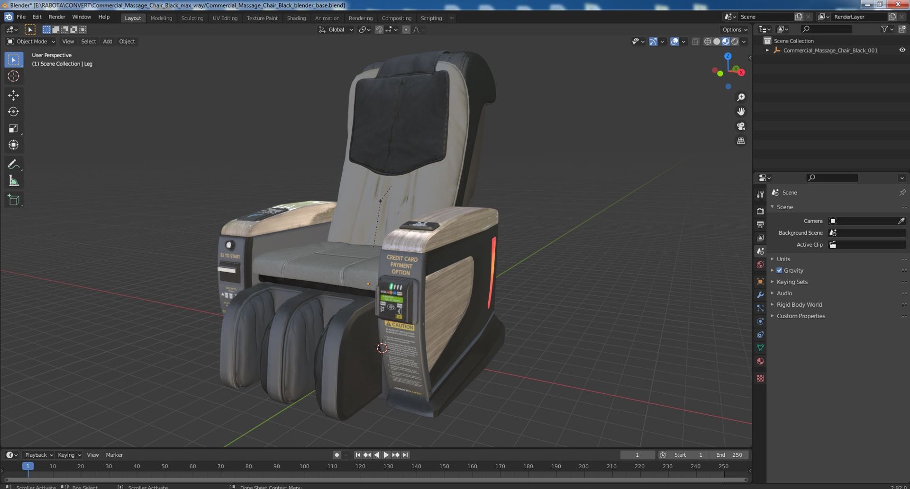Screen dimensions: 910x489
Task: Select the Annotate tool
Action: 13,164
